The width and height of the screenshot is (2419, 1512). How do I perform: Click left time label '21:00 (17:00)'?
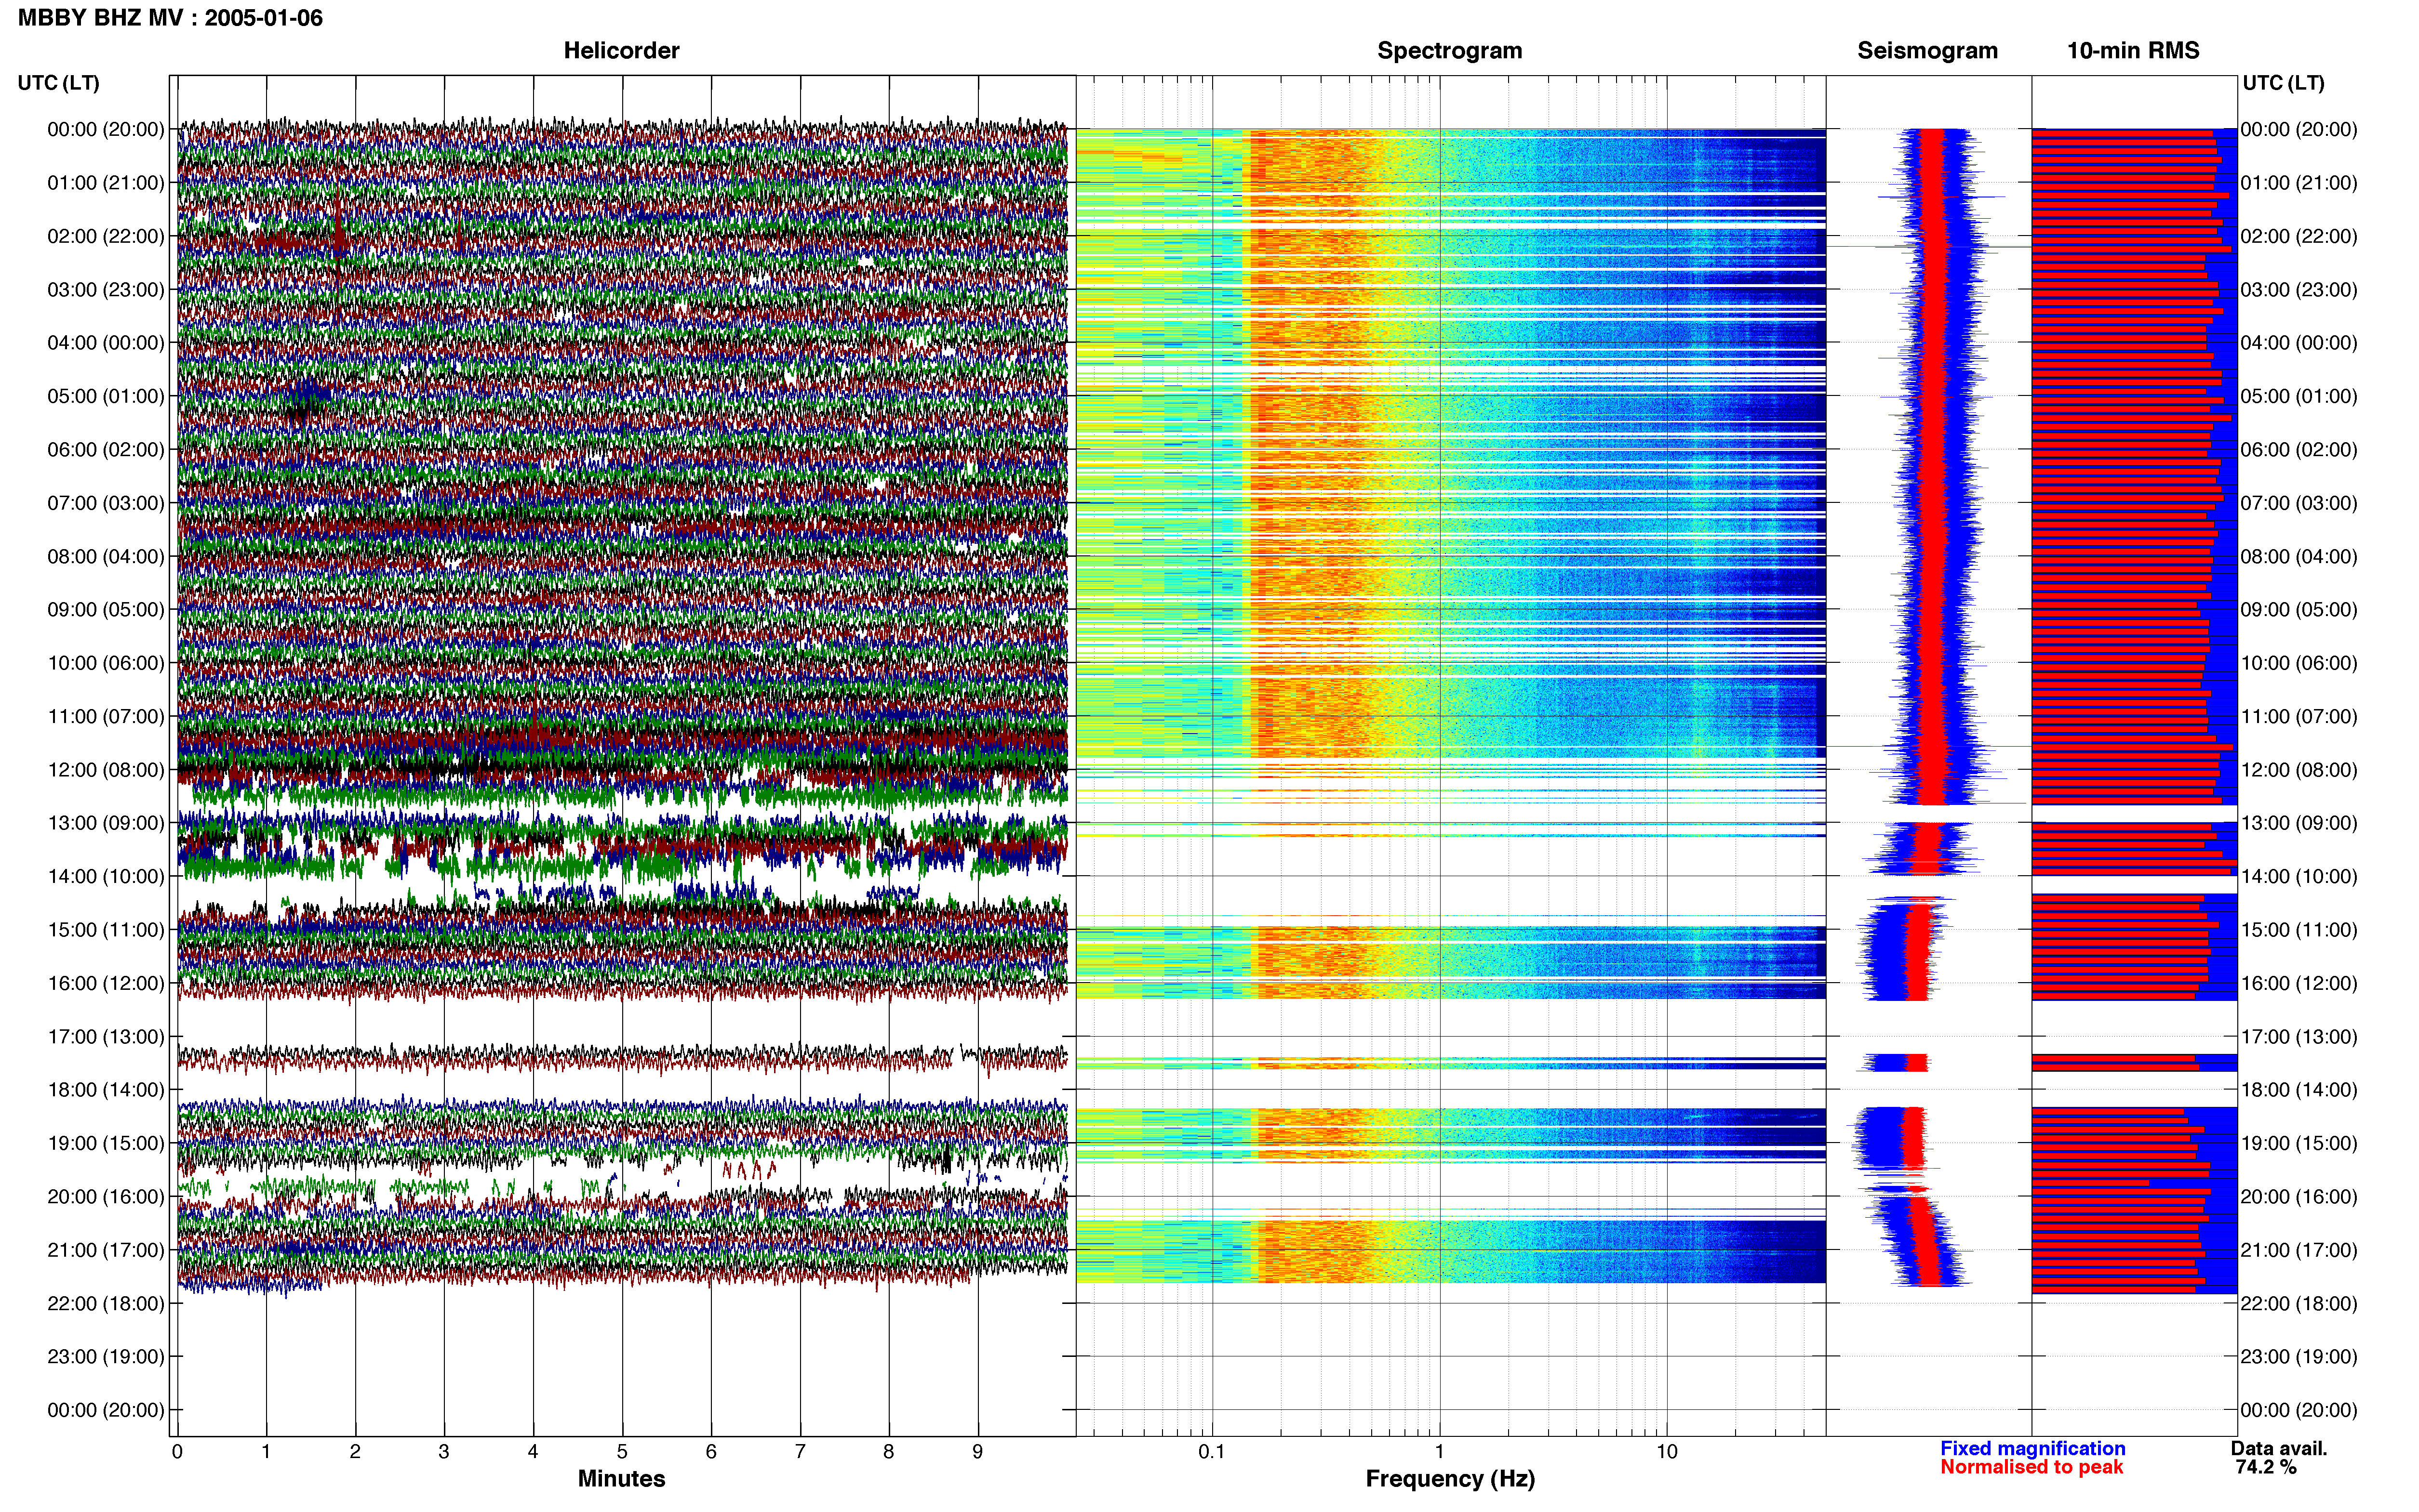106,1250
